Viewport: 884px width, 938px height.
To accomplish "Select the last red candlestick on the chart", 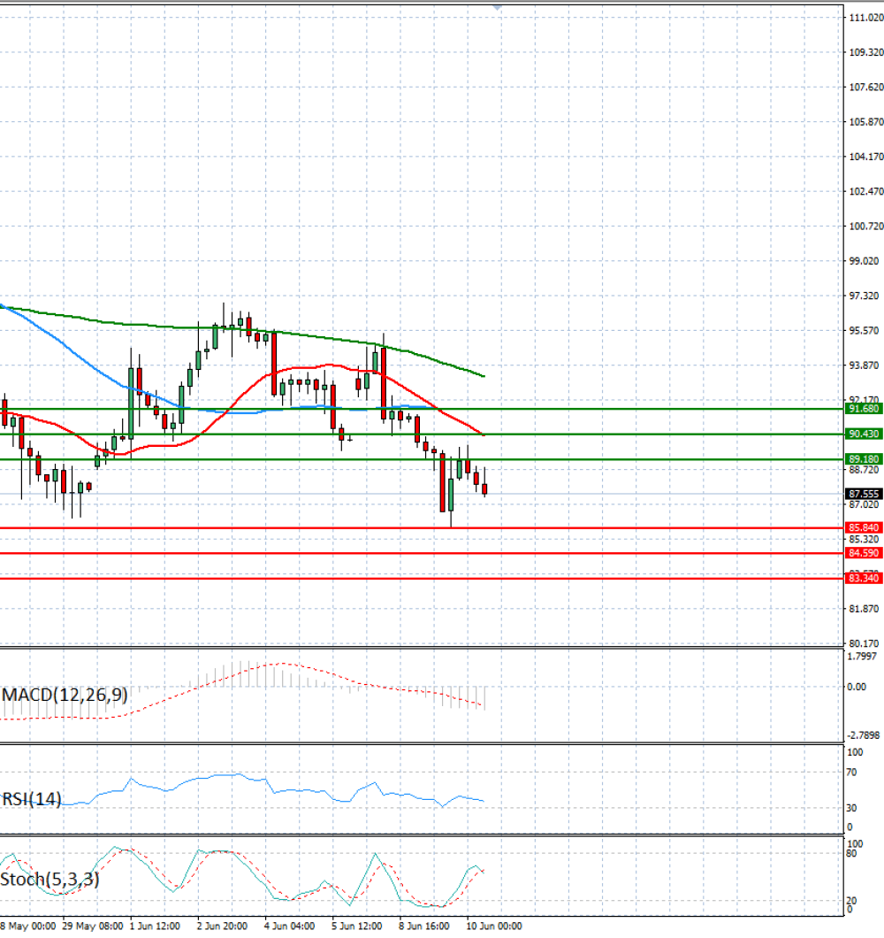I will (x=484, y=488).
